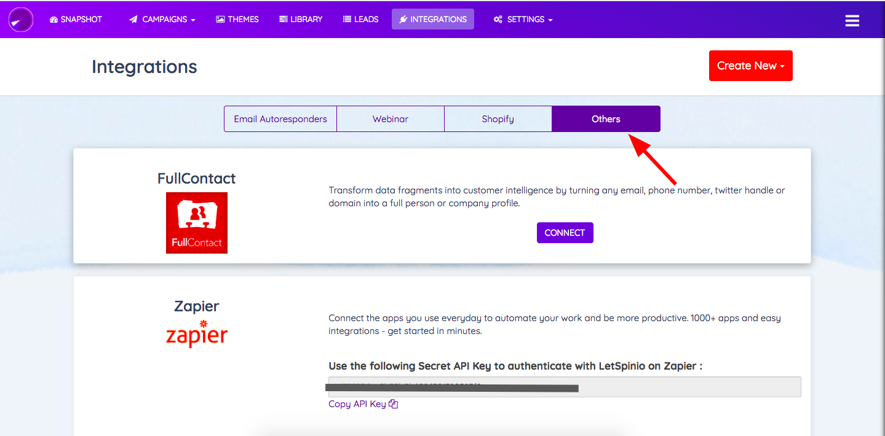Open the Create New dropdown

pyautogui.click(x=751, y=66)
